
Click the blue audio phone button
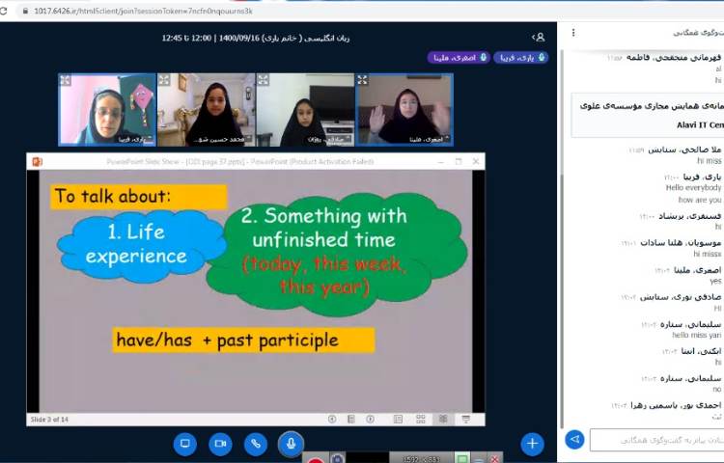coord(256,444)
